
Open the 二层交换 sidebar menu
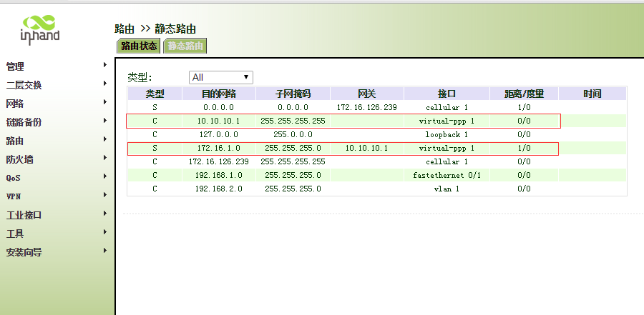point(24,85)
